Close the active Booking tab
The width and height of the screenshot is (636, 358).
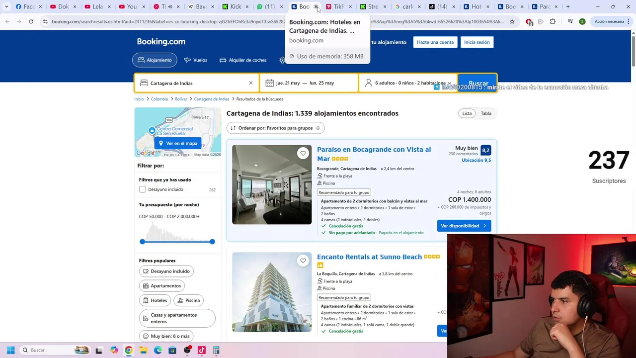click(316, 6)
